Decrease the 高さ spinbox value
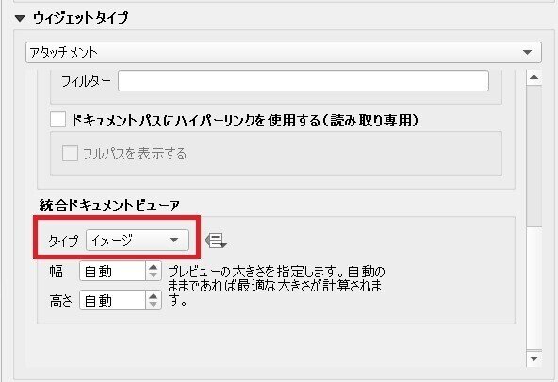 (154, 305)
